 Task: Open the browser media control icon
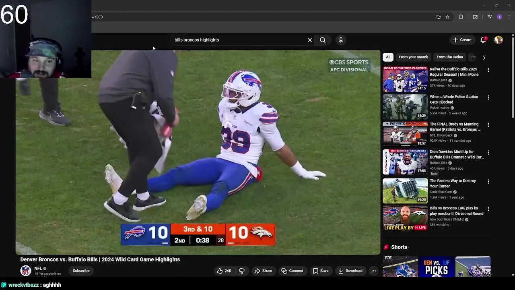pos(490,17)
